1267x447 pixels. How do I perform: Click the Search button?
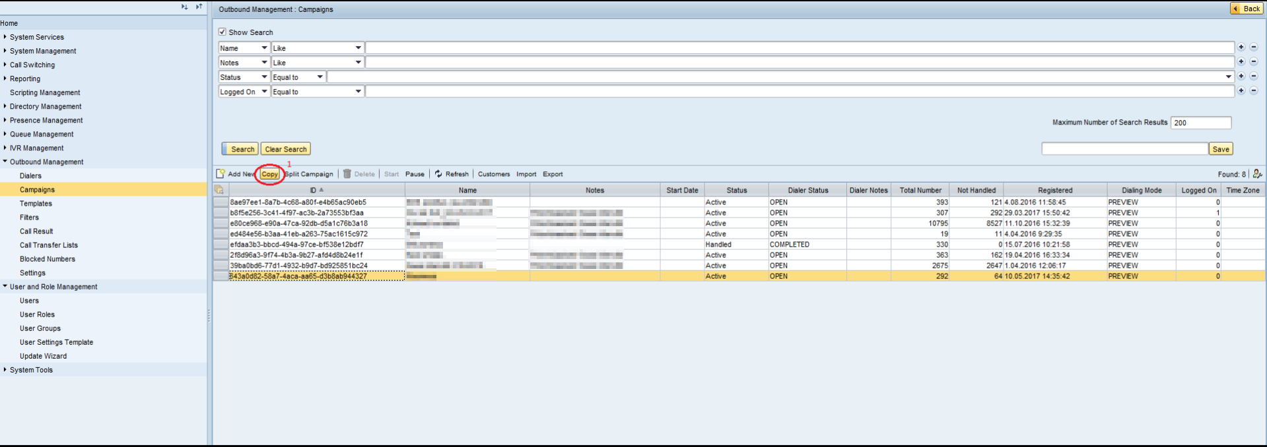click(240, 149)
